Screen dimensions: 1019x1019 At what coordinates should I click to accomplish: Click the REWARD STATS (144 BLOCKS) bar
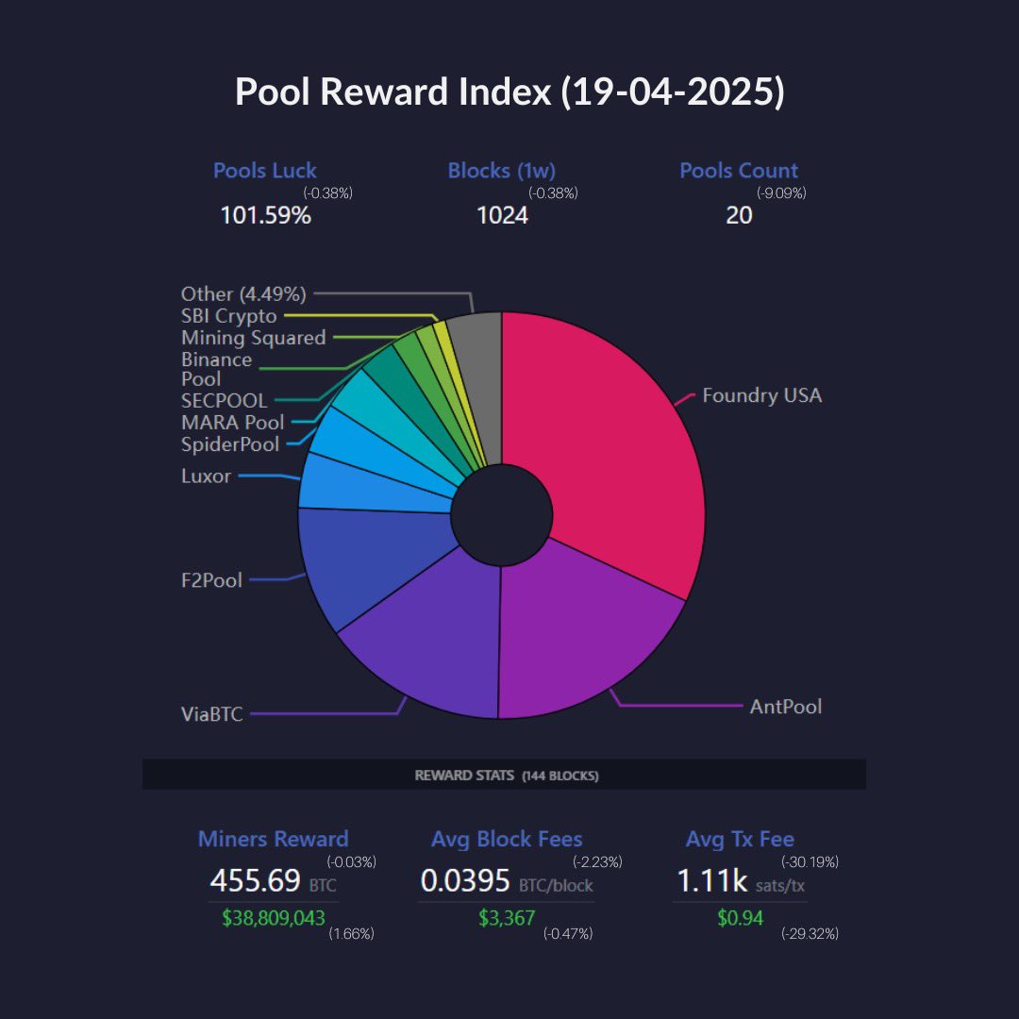point(504,775)
